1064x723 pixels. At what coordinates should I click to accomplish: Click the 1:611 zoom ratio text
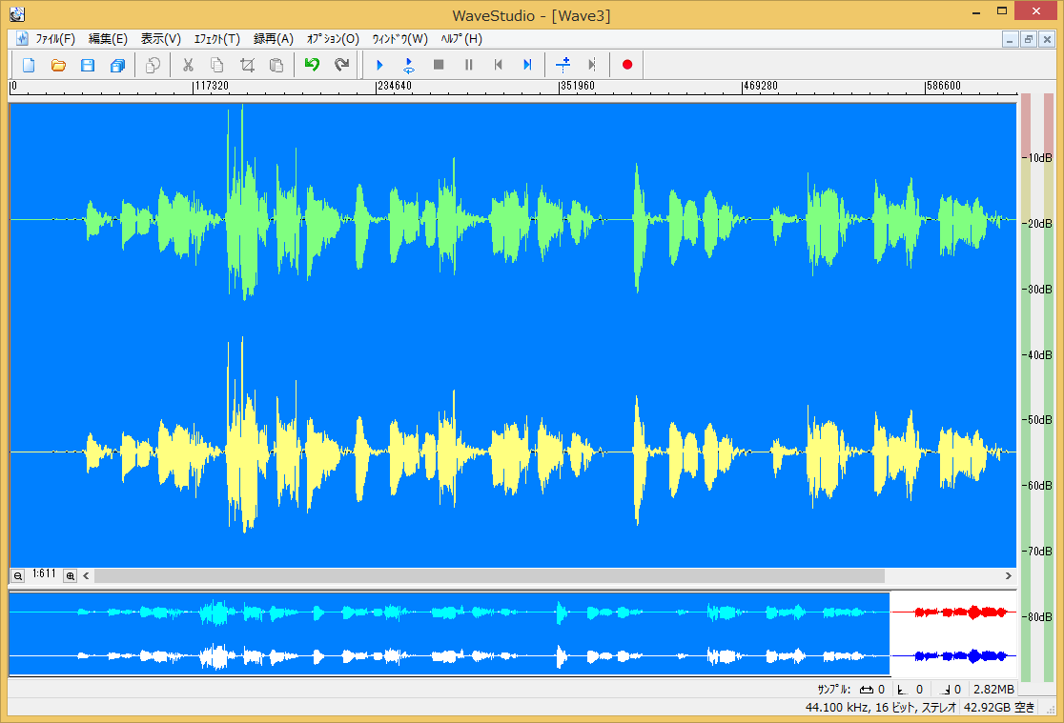(x=44, y=573)
